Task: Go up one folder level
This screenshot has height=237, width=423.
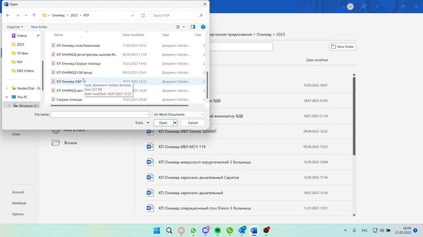Action: [x=34, y=16]
